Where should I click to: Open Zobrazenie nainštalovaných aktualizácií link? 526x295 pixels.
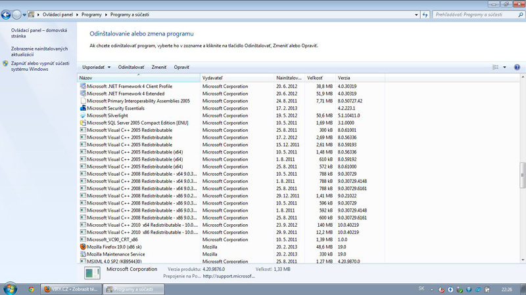pos(39,52)
